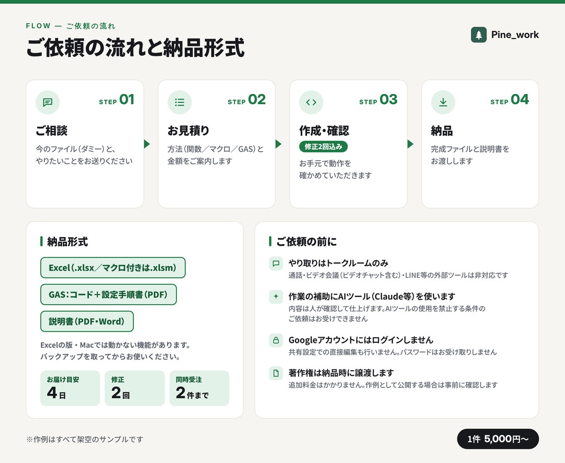Click the text 方法(関数／マクロ／GAS)と
The height and width of the screenshot is (463, 565).
coord(216,149)
